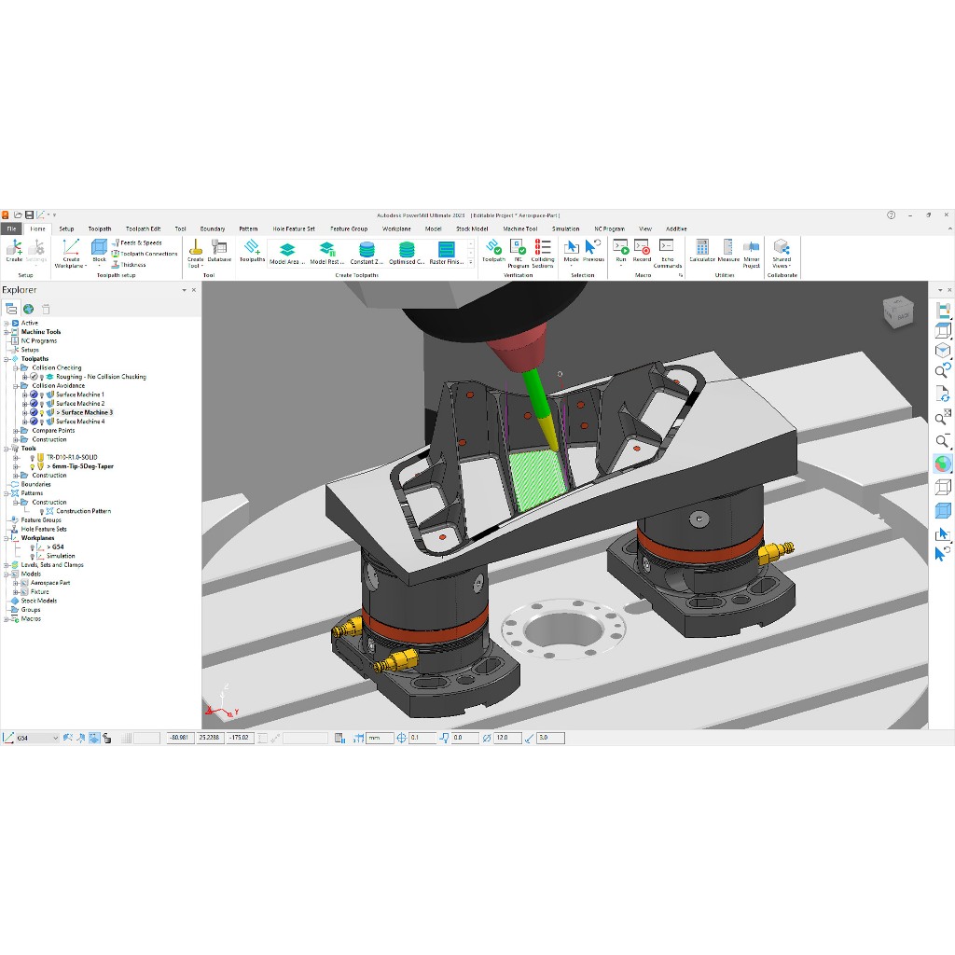
Task: Toggle visibility bulb of TR-D10-R1.0-SOLID tool
Action: [x=34, y=457]
